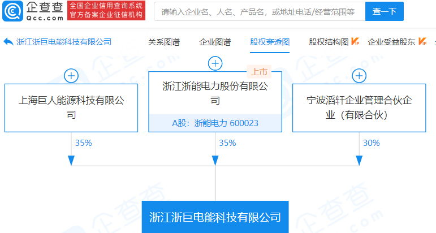The height and width of the screenshot is (233, 436).
Task: Click the 企查查 brand name text
Action: (x=45, y=7)
